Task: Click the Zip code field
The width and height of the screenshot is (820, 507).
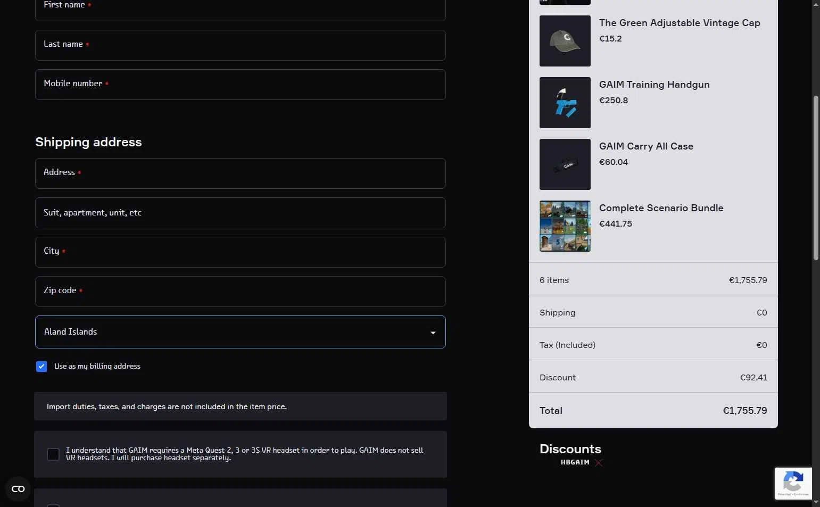Action: (x=241, y=292)
